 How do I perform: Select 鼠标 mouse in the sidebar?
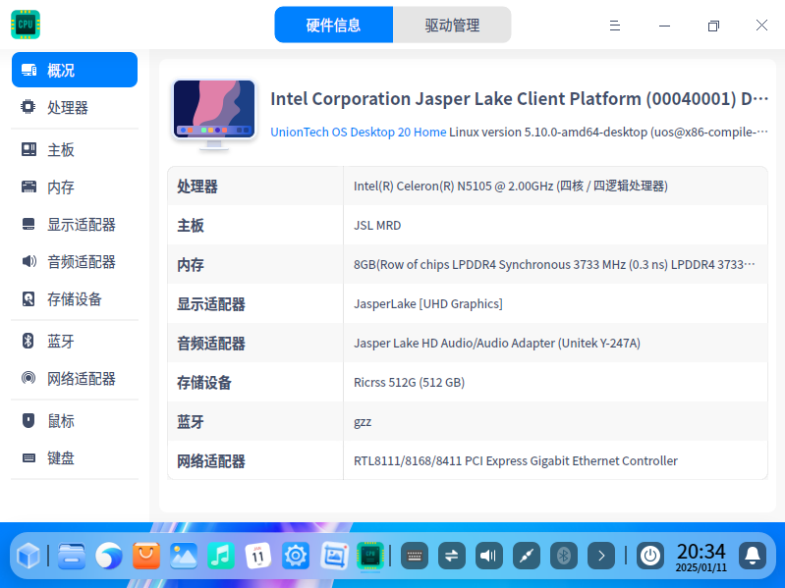[x=75, y=420]
